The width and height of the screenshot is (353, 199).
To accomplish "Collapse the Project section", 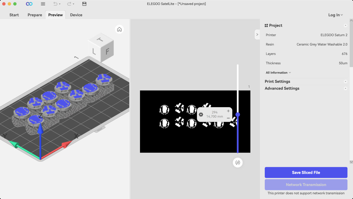I will coord(345,26).
